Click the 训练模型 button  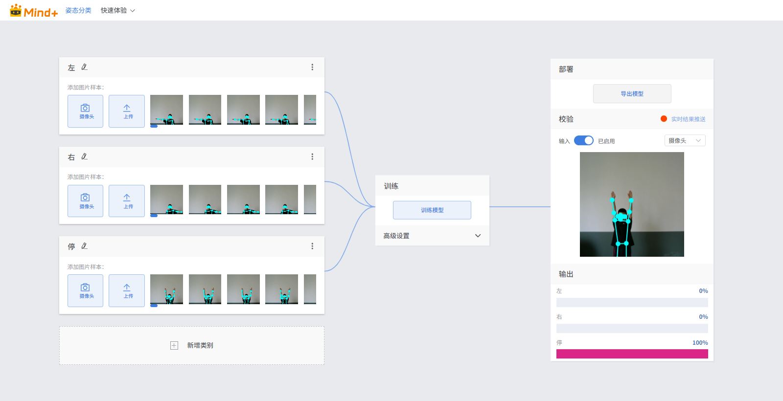pyautogui.click(x=432, y=210)
